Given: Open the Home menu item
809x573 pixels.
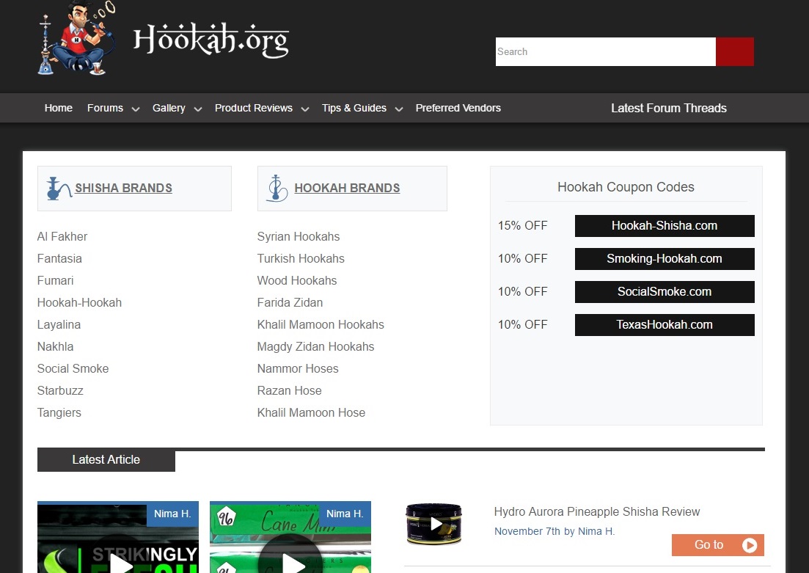Looking at the screenshot, I should pos(58,108).
